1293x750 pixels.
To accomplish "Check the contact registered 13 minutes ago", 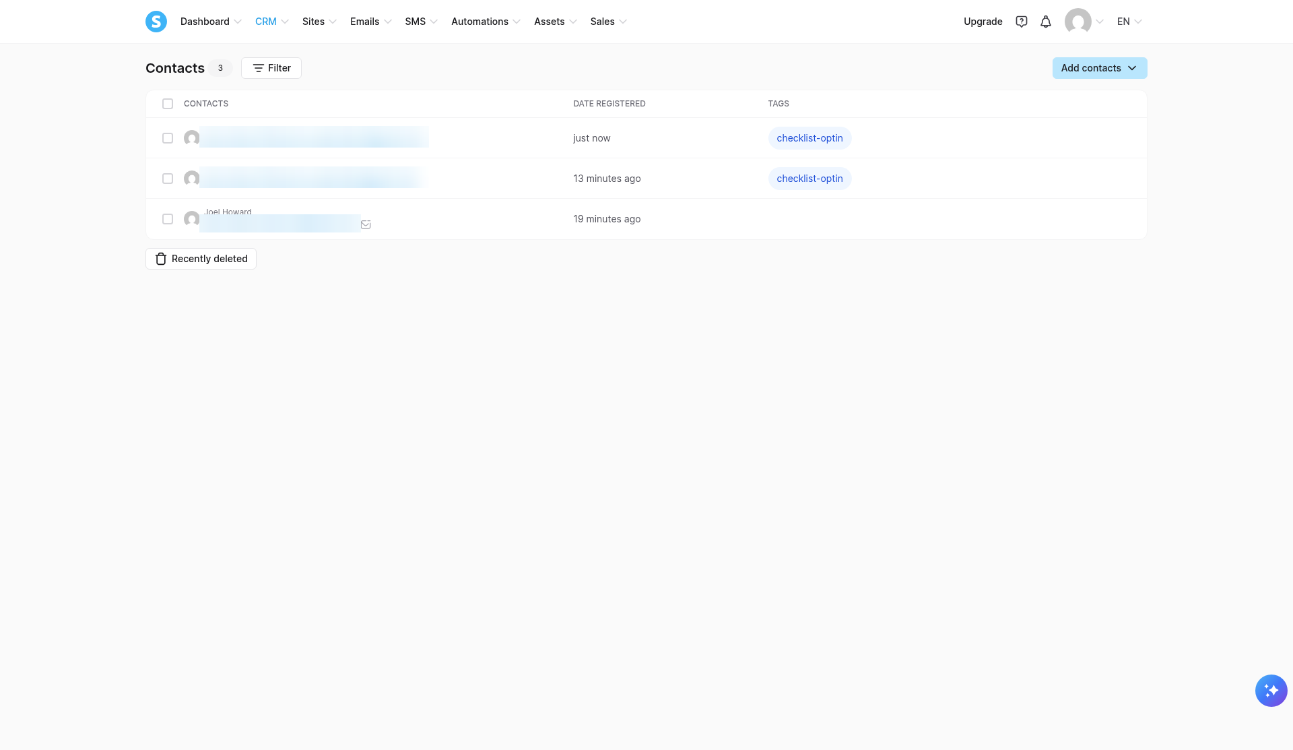I will (x=168, y=179).
